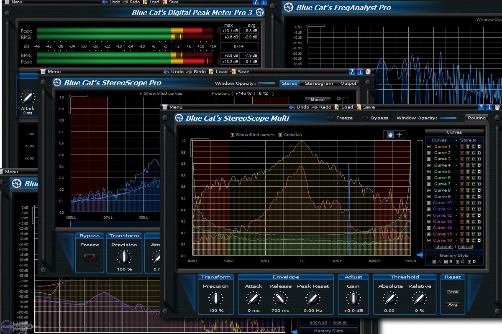This screenshot has width=502, height=334.
Task: Click the Relative threshold knob
Action: 420,299
